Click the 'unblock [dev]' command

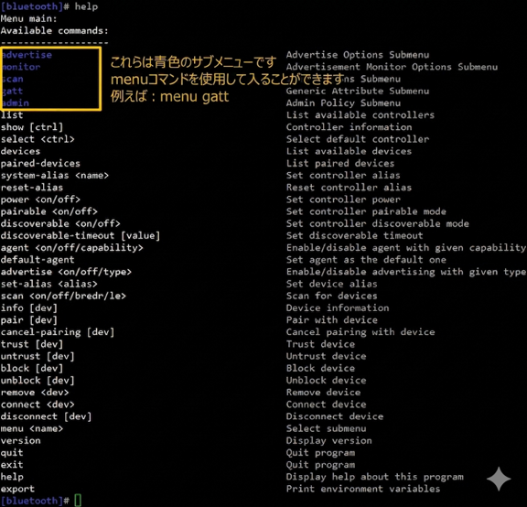38,381
